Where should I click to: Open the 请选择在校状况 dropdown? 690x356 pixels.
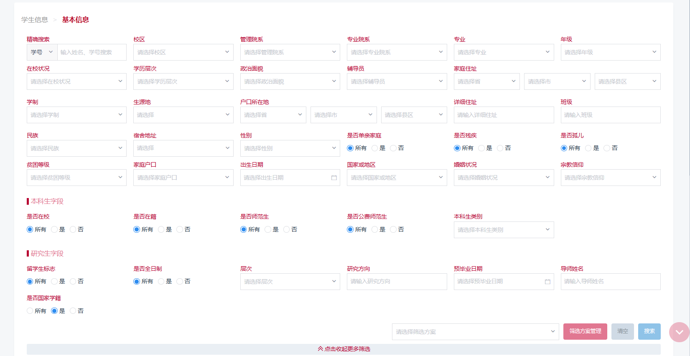pos(76,81)
